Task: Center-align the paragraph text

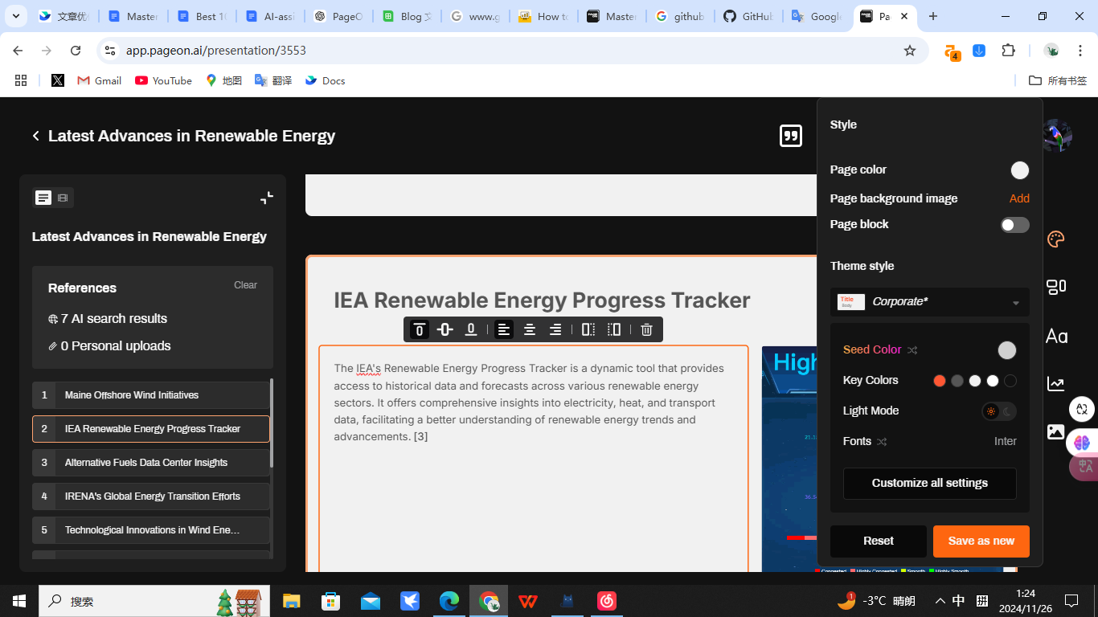Action: click(530, 329)
